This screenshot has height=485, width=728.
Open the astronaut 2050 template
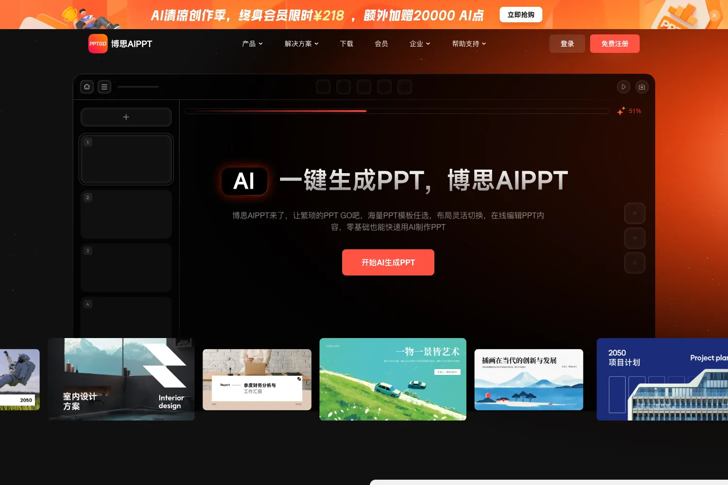point(20,380)
